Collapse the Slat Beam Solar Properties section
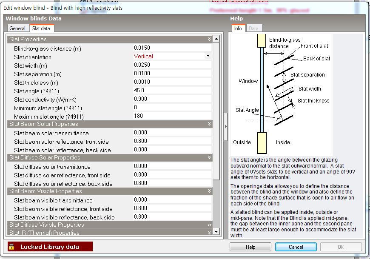Viewport: 370px width, 259px height. [x=209, y=124]
